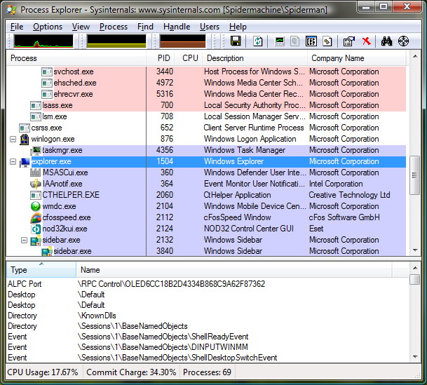Open the Process menu
Image resolution: width=427 pixels, height=385 pixels.
click(114, 27)
